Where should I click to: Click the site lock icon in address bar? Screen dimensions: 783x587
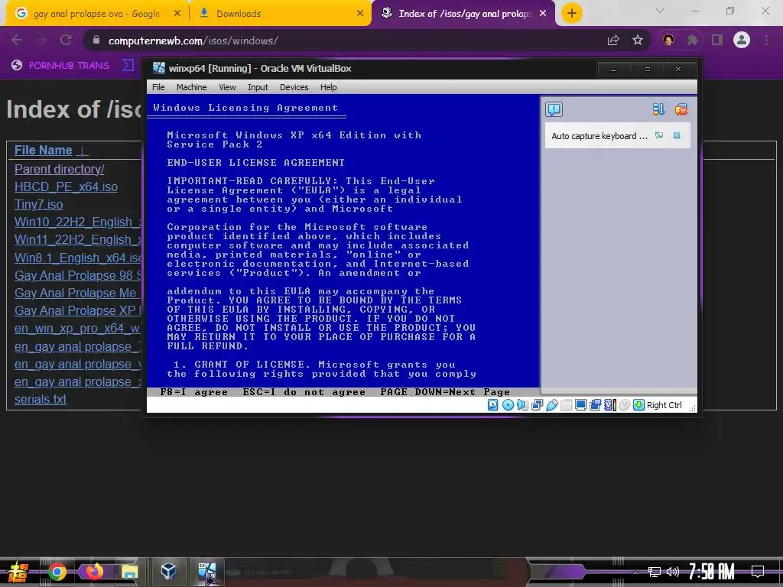[x=96, y=41]
